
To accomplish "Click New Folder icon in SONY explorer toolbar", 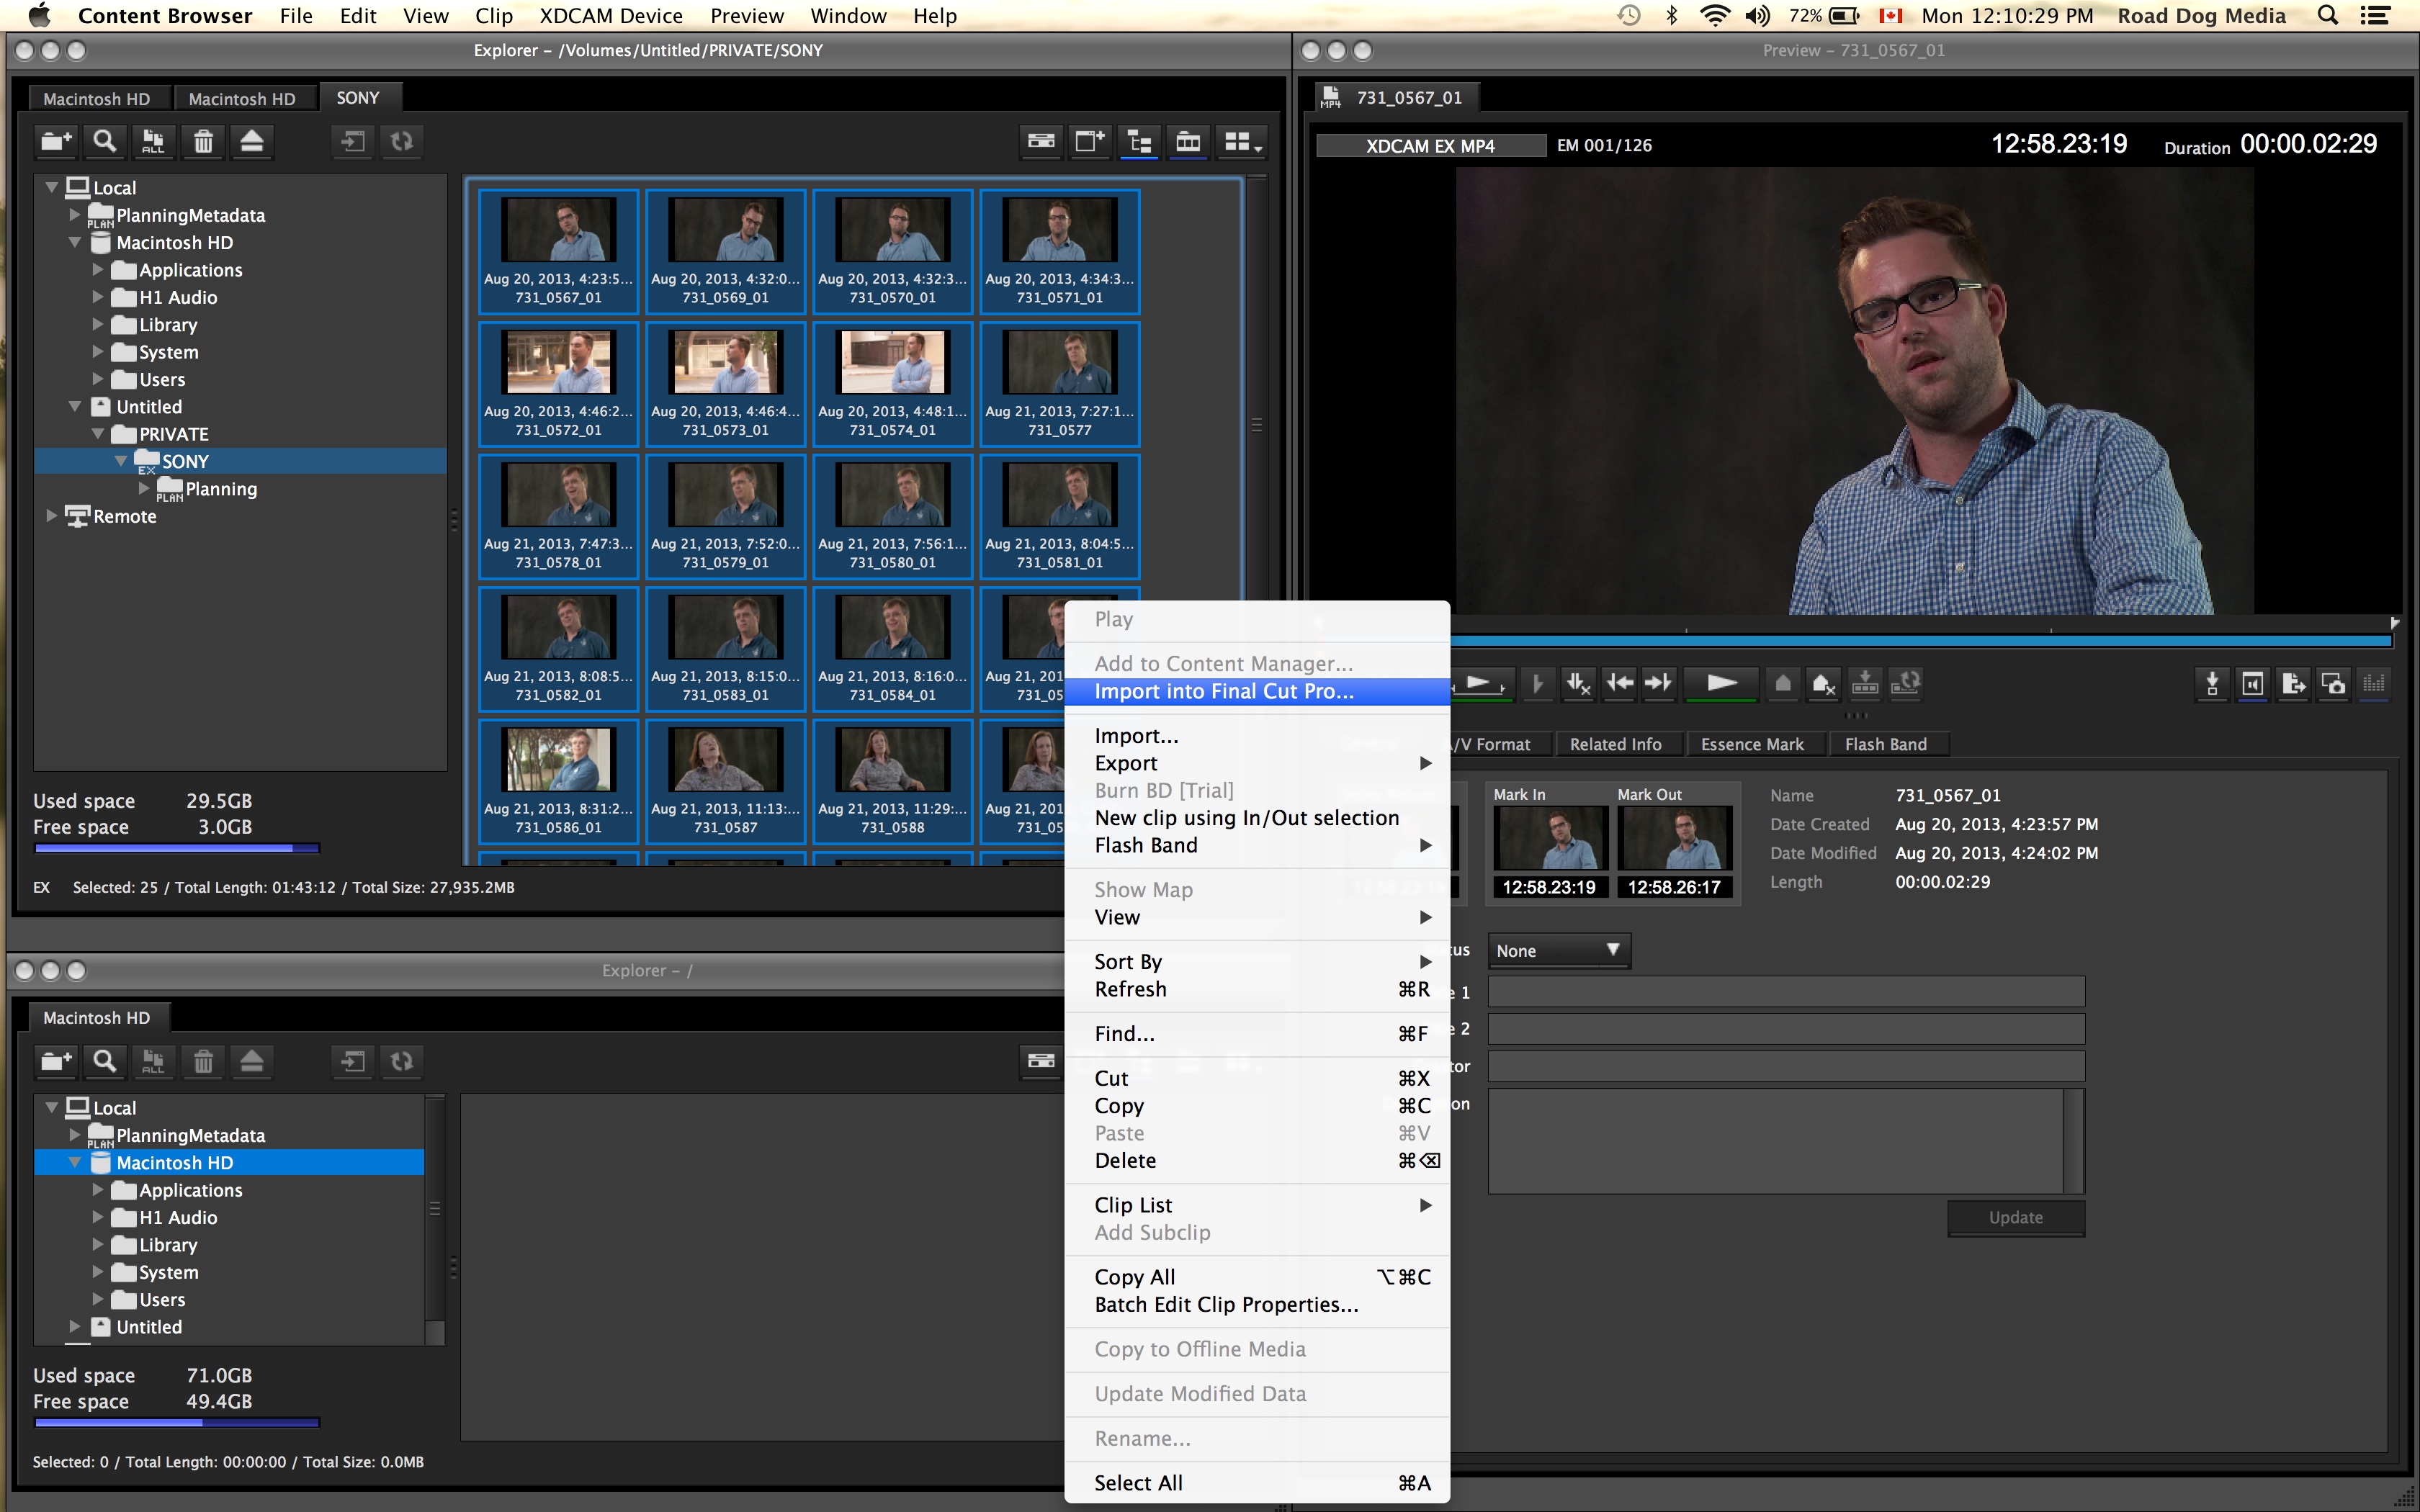I will point(56,142).
